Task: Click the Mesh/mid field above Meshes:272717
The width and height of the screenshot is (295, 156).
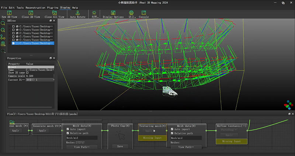Action: (x=82, y=138)
